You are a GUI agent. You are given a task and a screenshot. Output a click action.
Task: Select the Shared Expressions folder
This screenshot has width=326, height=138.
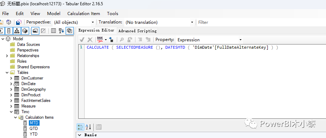(x=33, y=67)
